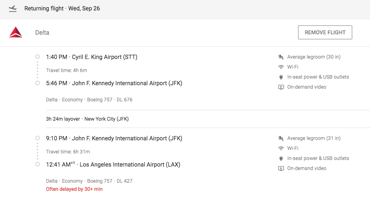Select the 5:46 PM JFK arrival line
Screen dimensions: 370x197
(114, 83)
